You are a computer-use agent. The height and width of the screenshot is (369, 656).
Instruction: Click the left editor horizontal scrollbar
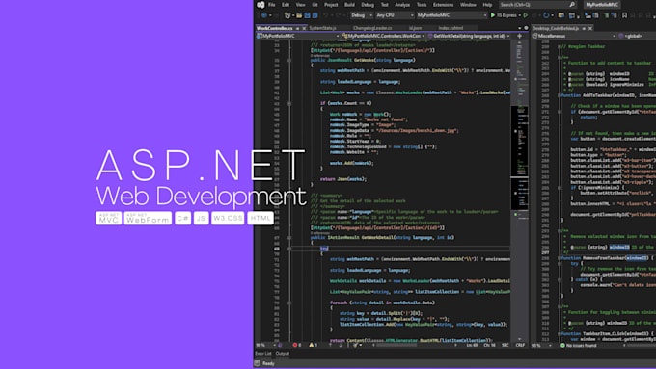414,345
